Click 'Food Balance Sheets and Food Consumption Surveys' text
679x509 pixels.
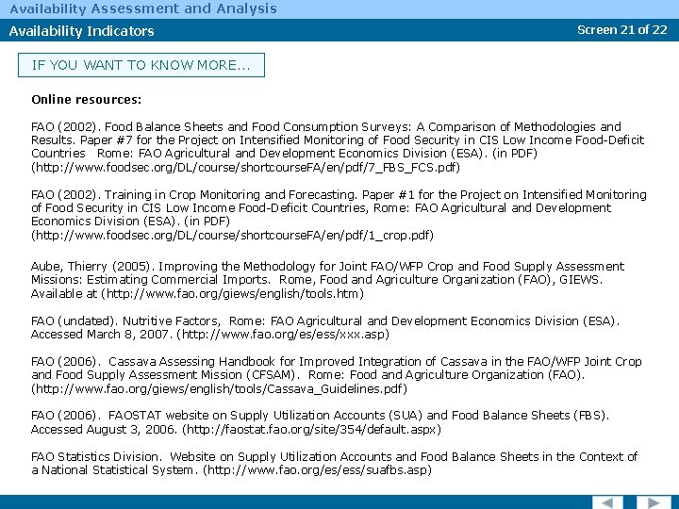click(x=257, y=127)
